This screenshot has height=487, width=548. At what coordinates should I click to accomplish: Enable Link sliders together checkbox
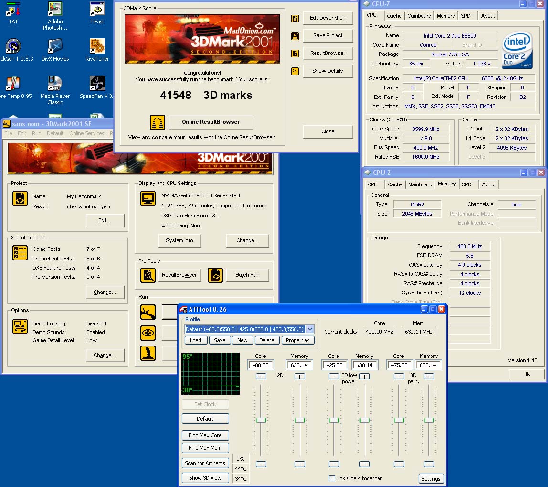(332, 478)
